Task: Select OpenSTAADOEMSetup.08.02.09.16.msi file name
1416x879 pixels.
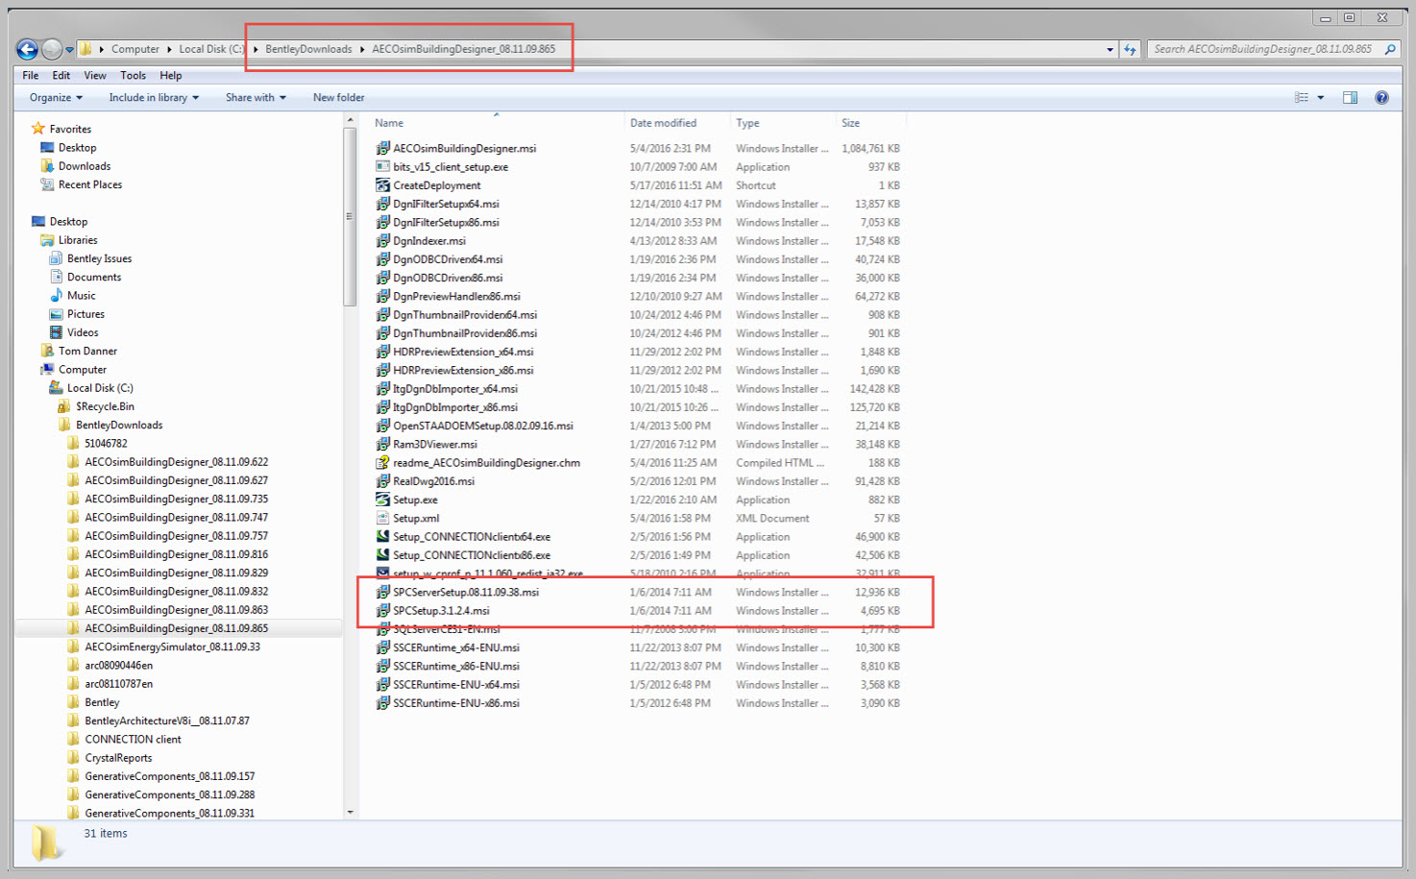Action: (482, 426)
